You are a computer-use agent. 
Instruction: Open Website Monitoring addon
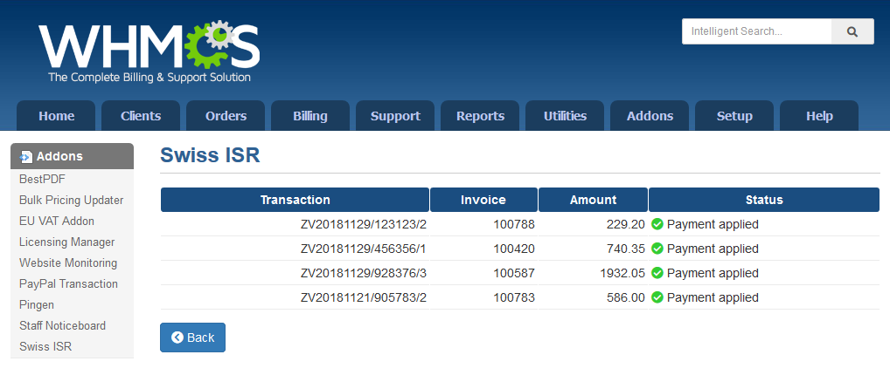coord(67,262)
